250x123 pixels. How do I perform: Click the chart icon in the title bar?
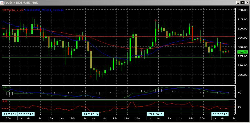[x=2, y=2]
